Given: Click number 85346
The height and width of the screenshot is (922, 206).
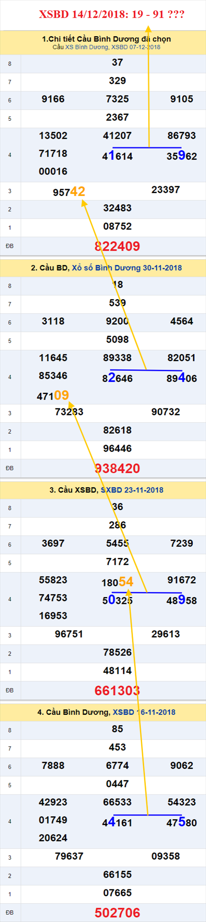Looking at the screenshot, I should pos(53,376).
